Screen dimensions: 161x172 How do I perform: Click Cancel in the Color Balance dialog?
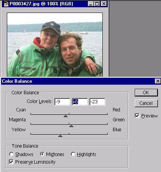(146, 103)
